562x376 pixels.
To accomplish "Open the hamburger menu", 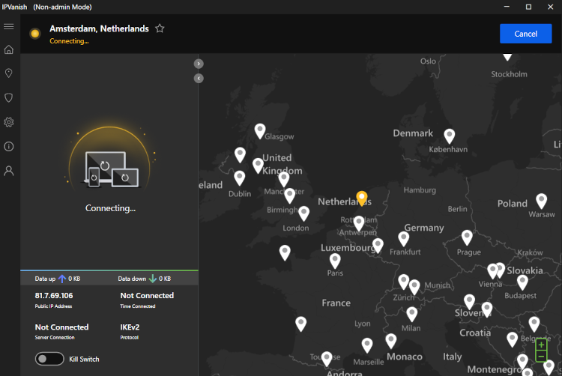I will point(8,27).
